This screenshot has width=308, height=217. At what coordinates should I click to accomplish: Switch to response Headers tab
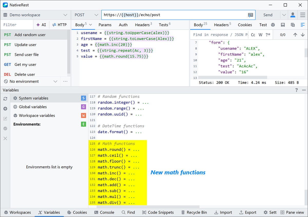pyautogui.click(x=223, y=25)
